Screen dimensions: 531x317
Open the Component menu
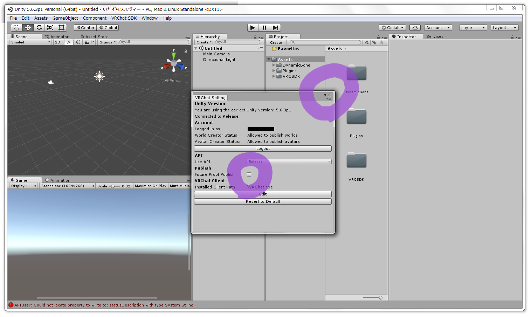coord(95,18)
